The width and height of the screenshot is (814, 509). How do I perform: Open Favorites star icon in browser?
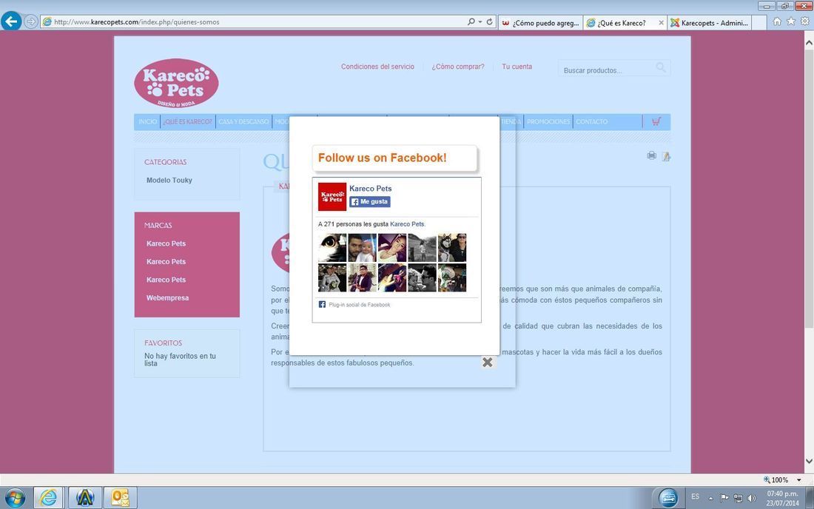790,21
